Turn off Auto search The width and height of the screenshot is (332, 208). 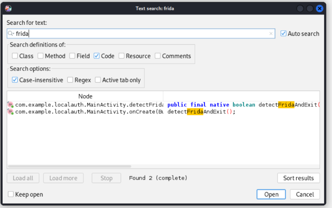click(x=283, y=34)
